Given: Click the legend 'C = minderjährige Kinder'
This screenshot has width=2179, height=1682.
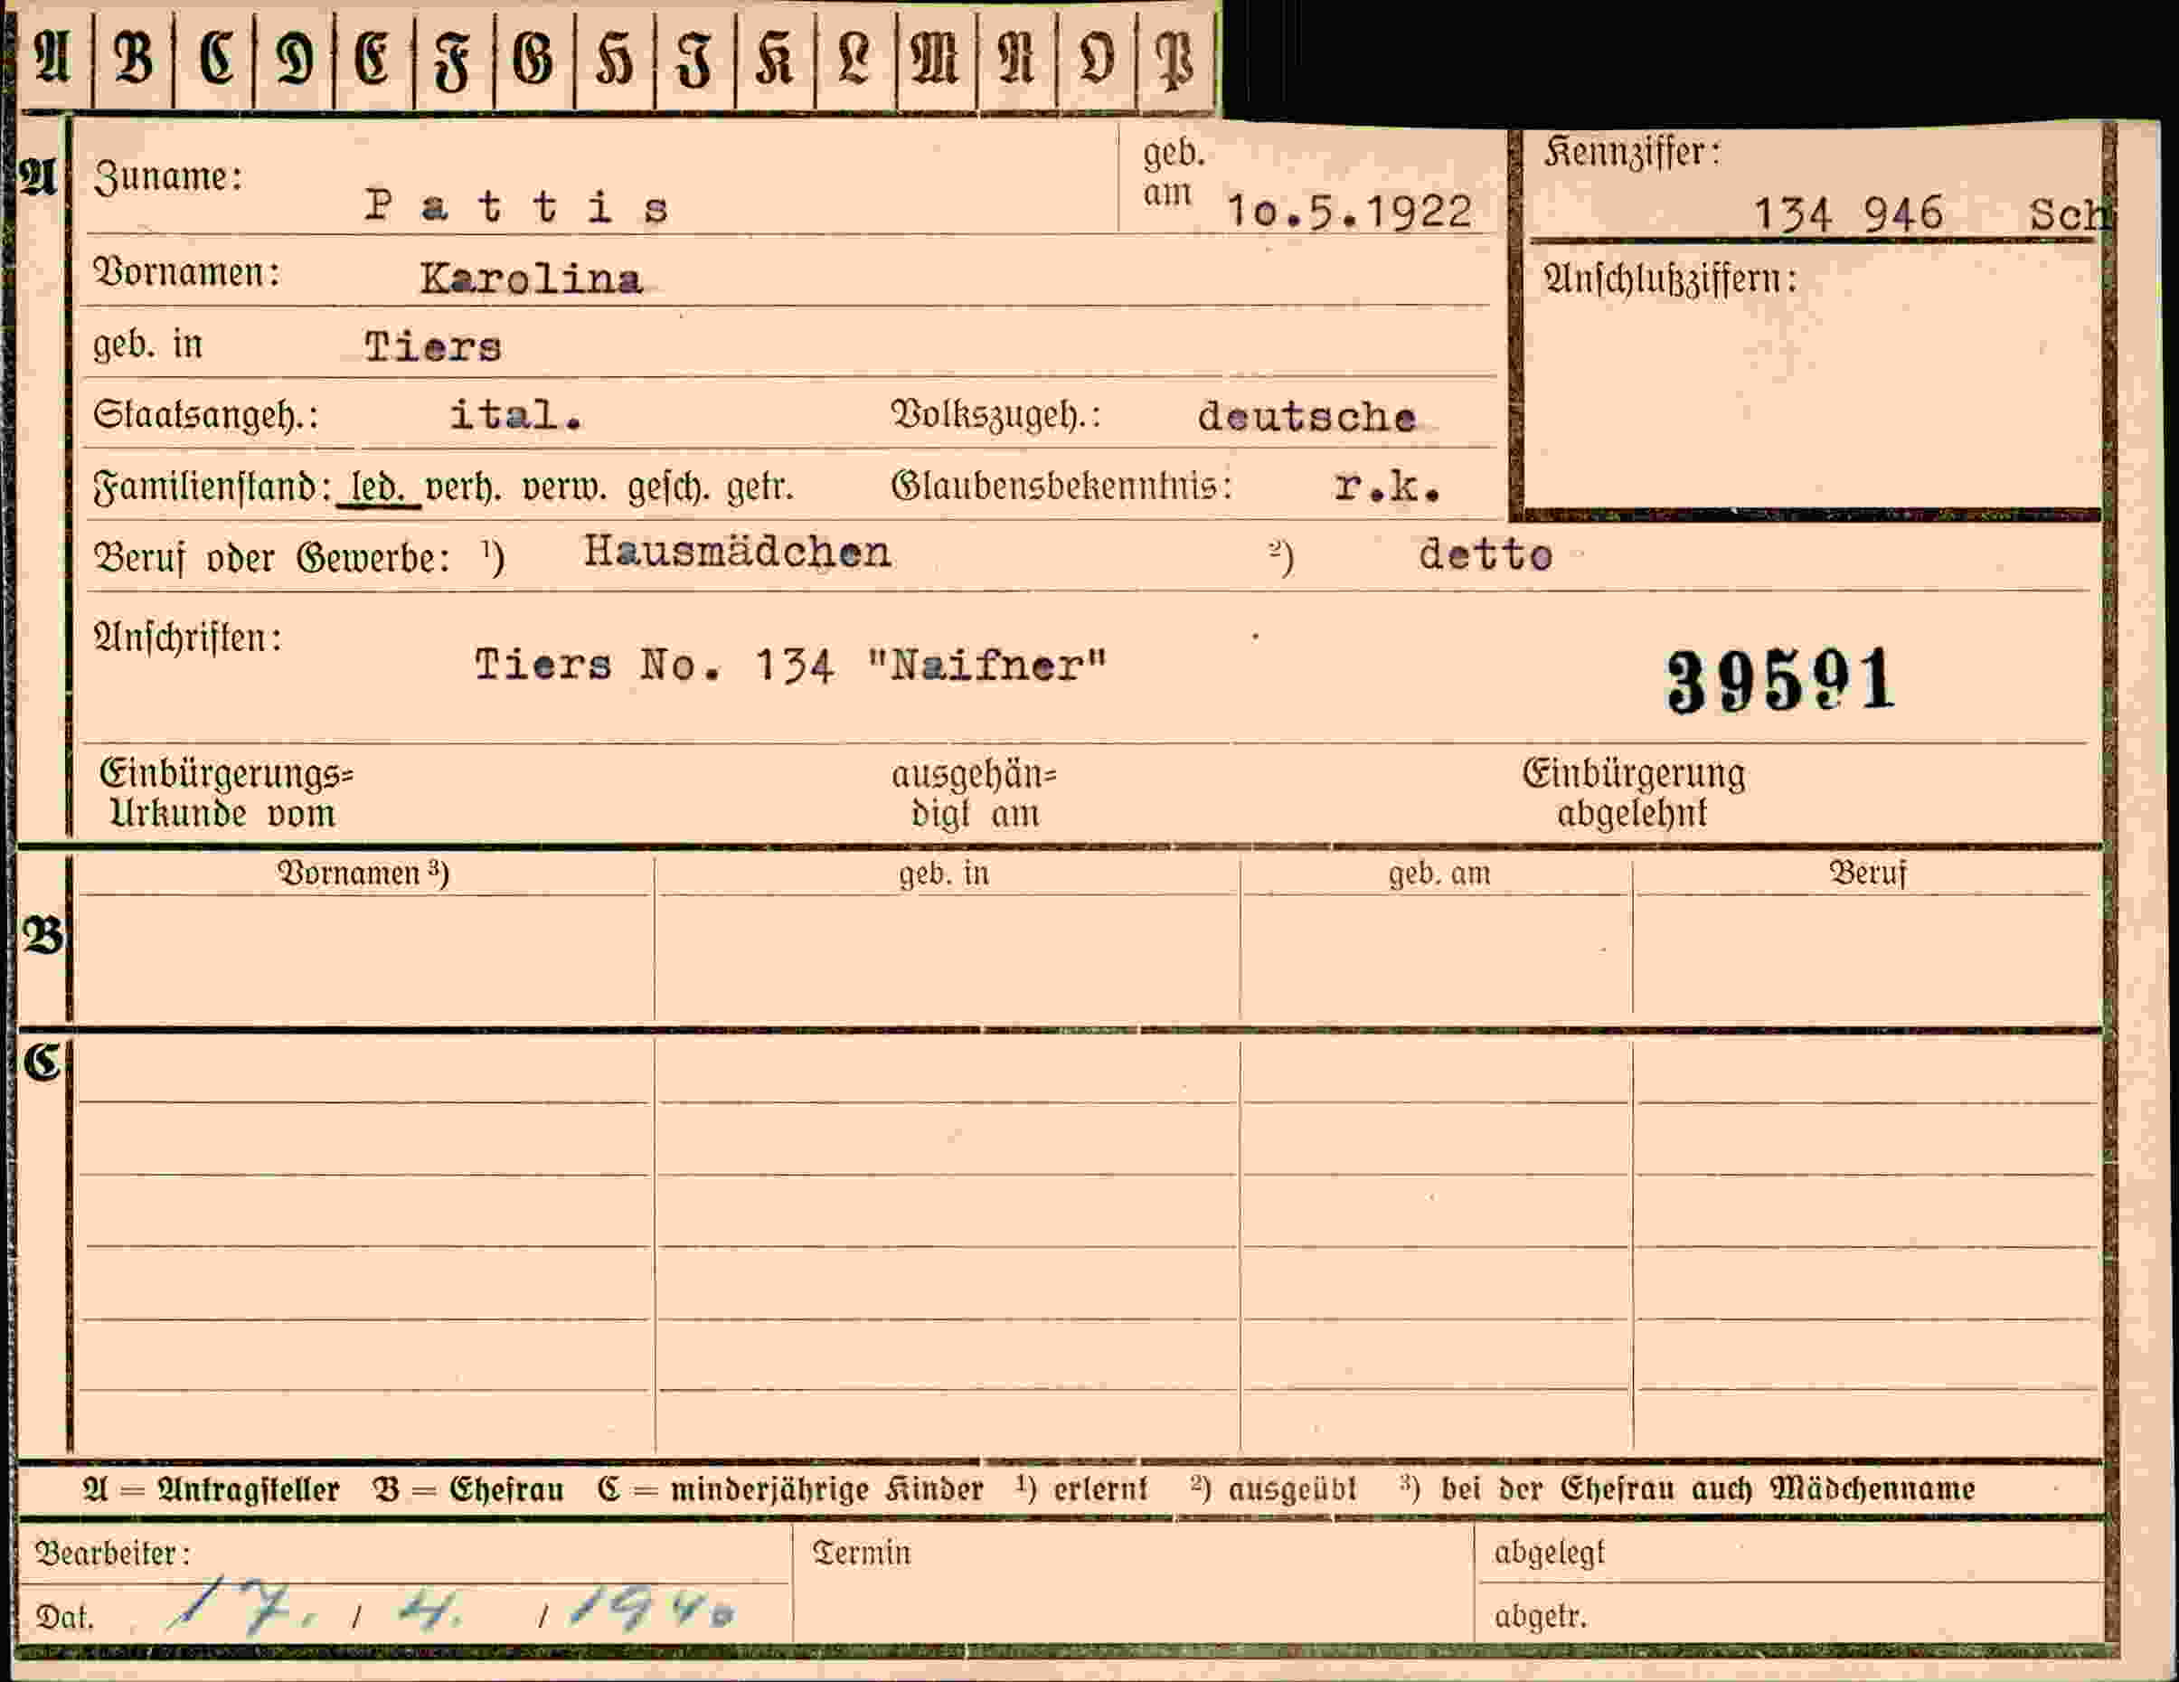Looking at the screenshot, I should pyautogui.click(x=790, y=1489).
